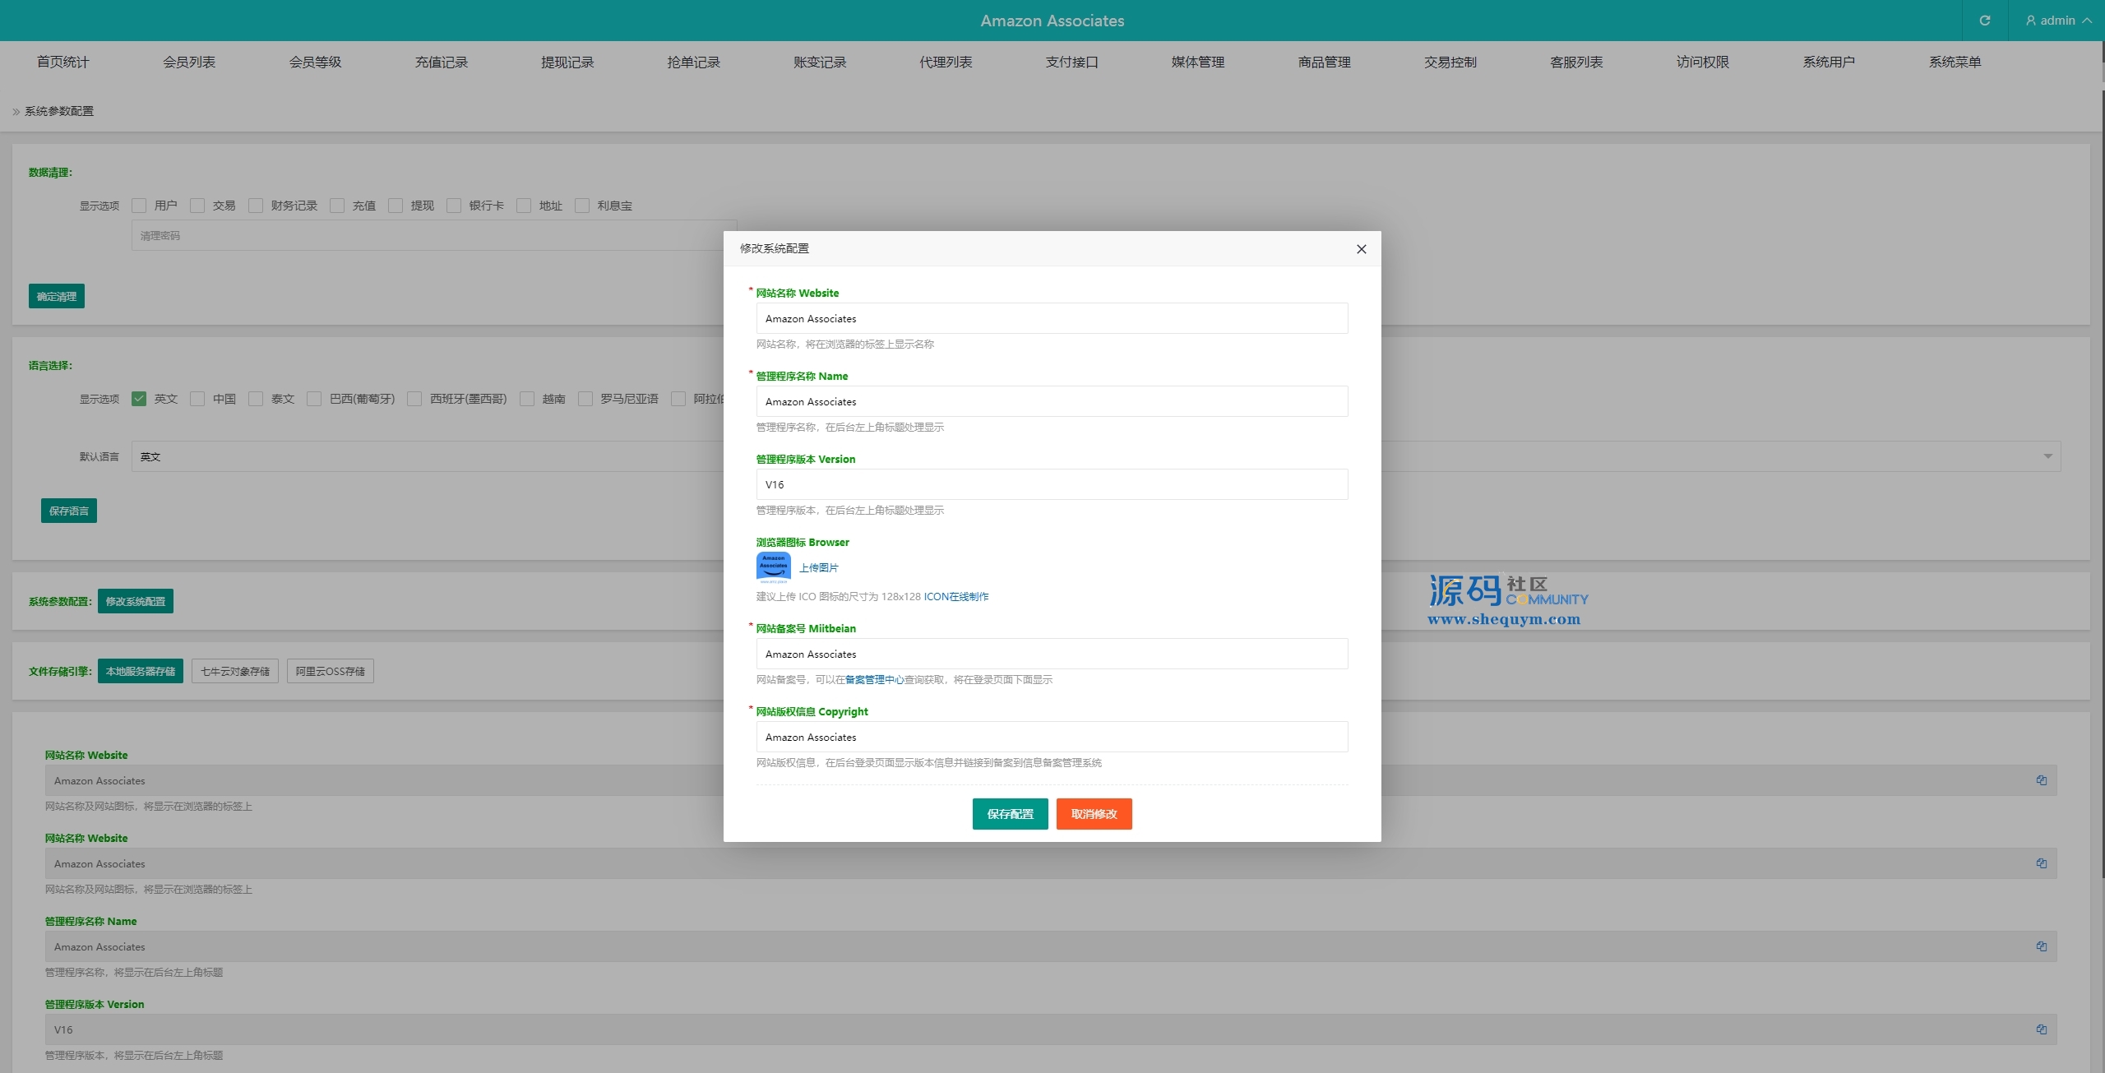Click 系统参数配置 breadcrumb text
The height and width of the screenshot is (1073, 2105).
pyautogui.click(x=59, y=111)
